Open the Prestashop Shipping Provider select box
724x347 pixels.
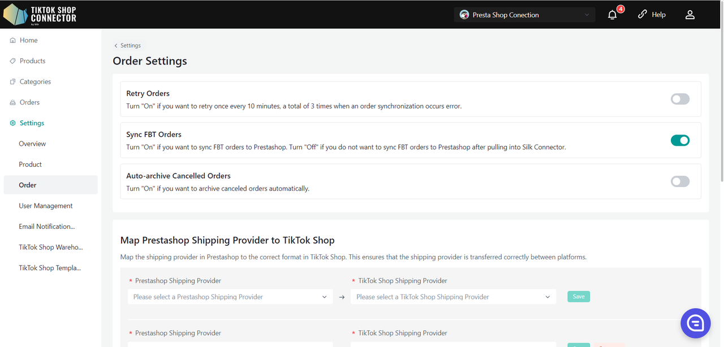pyautogui.click(x=230, y=297)
